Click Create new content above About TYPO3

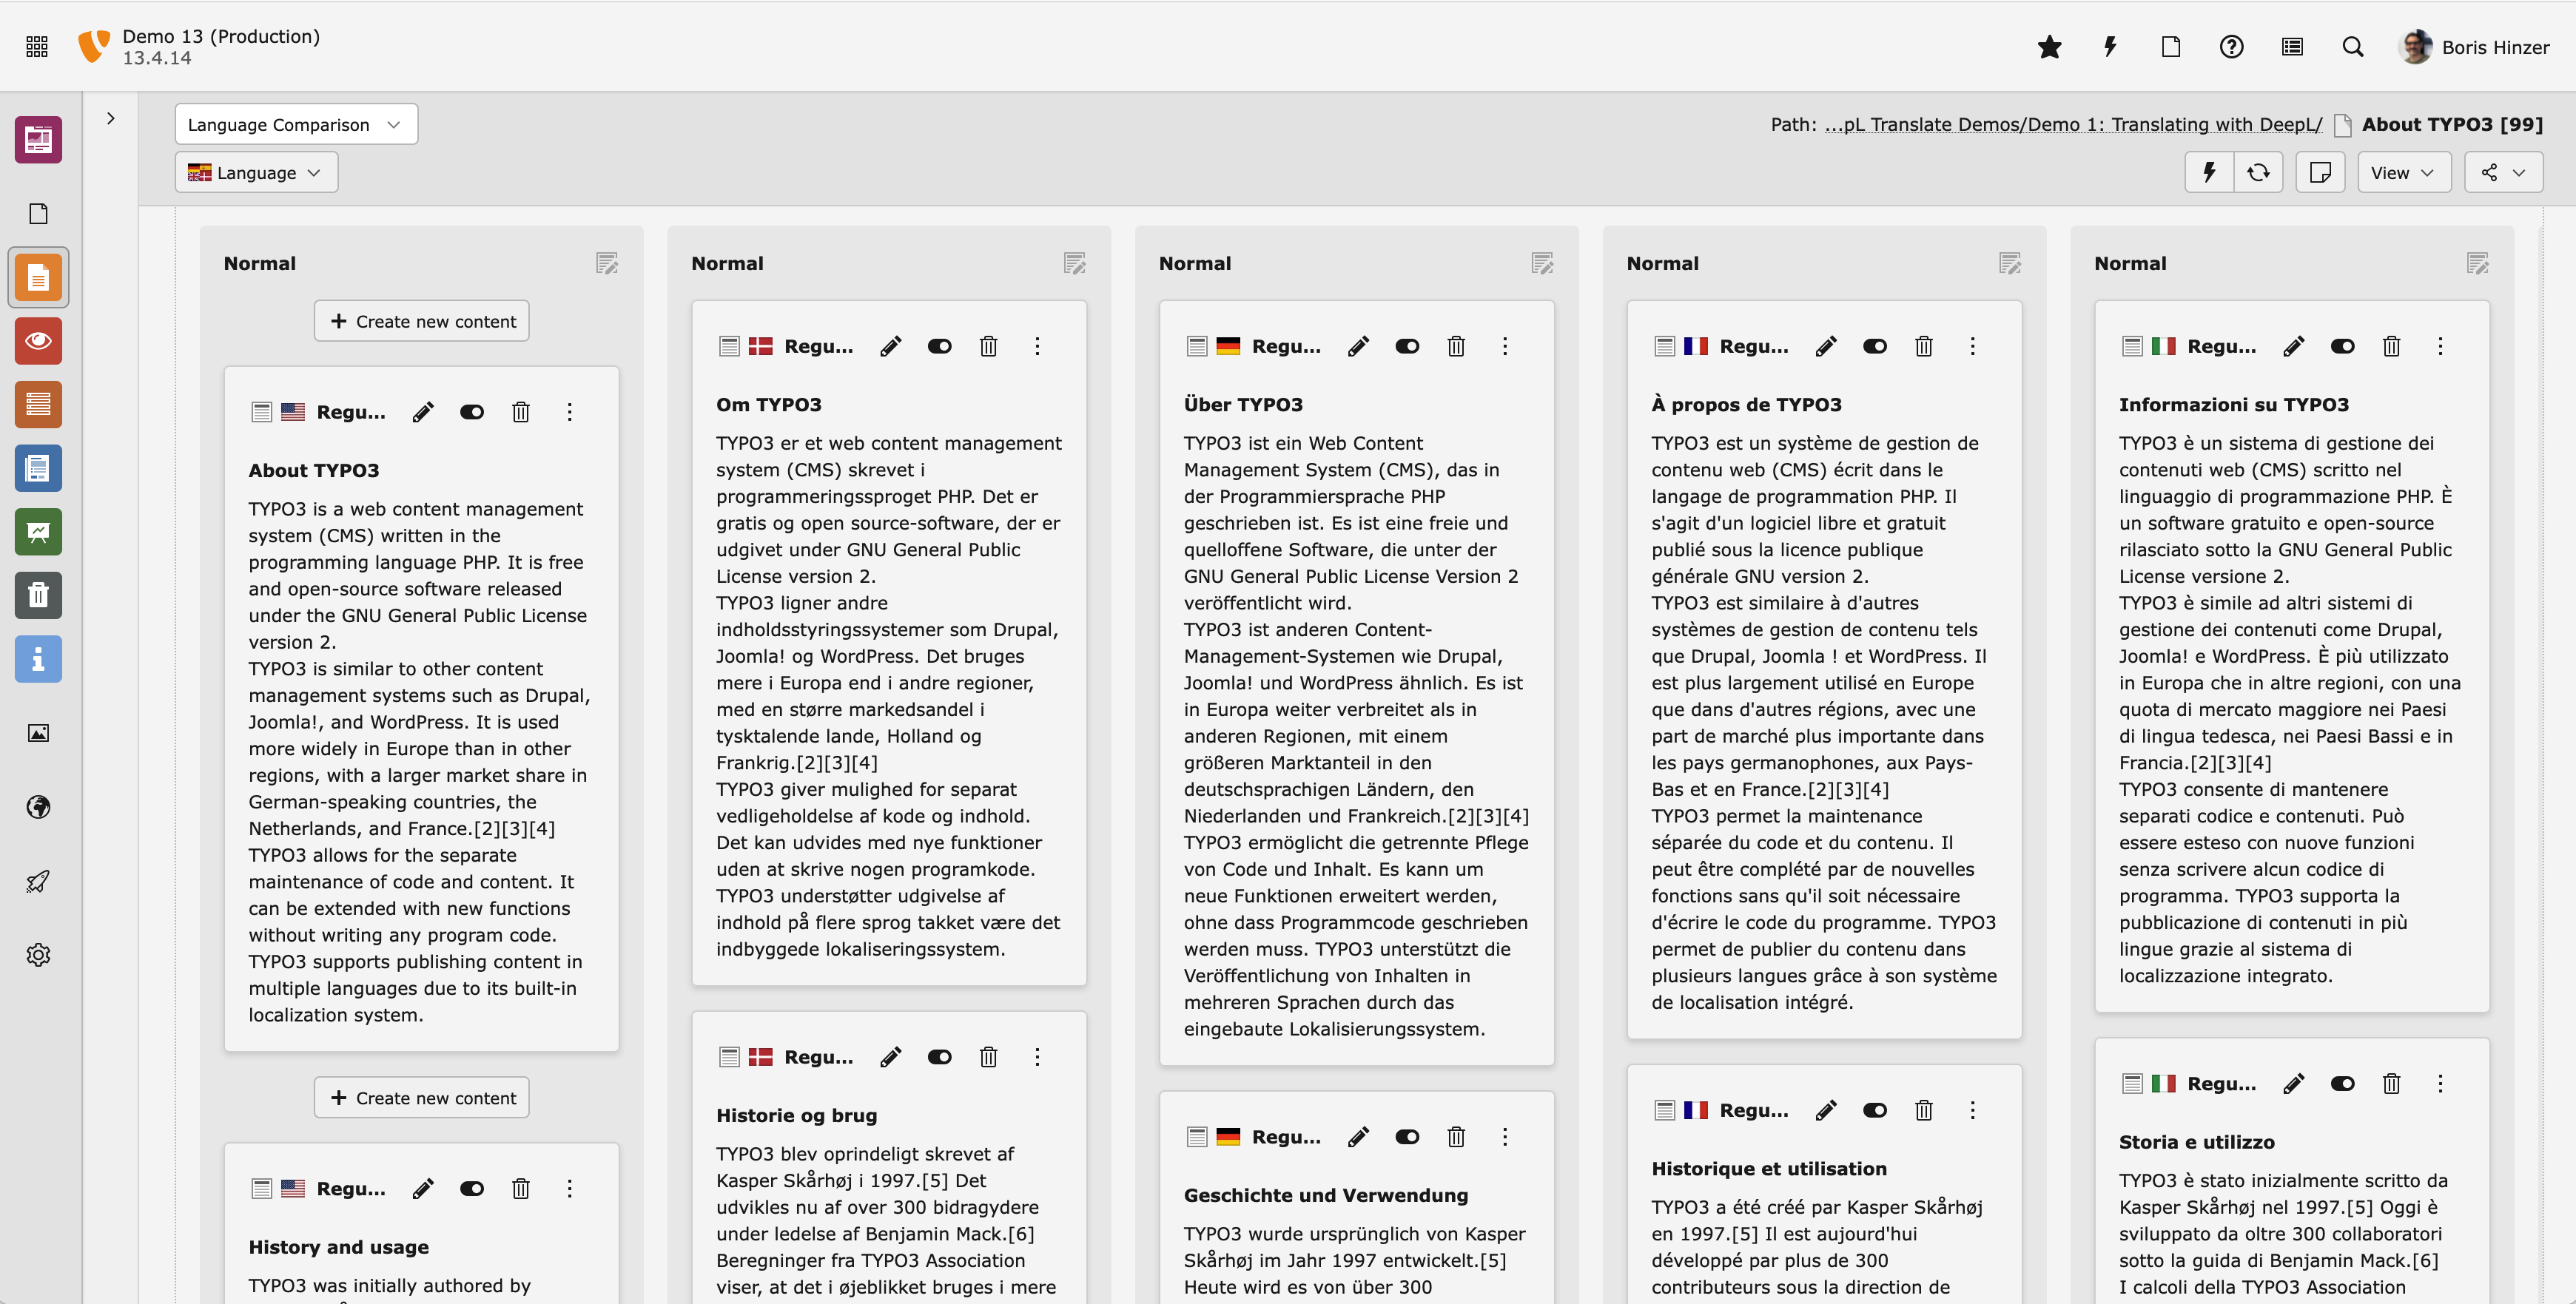(421, 321)
